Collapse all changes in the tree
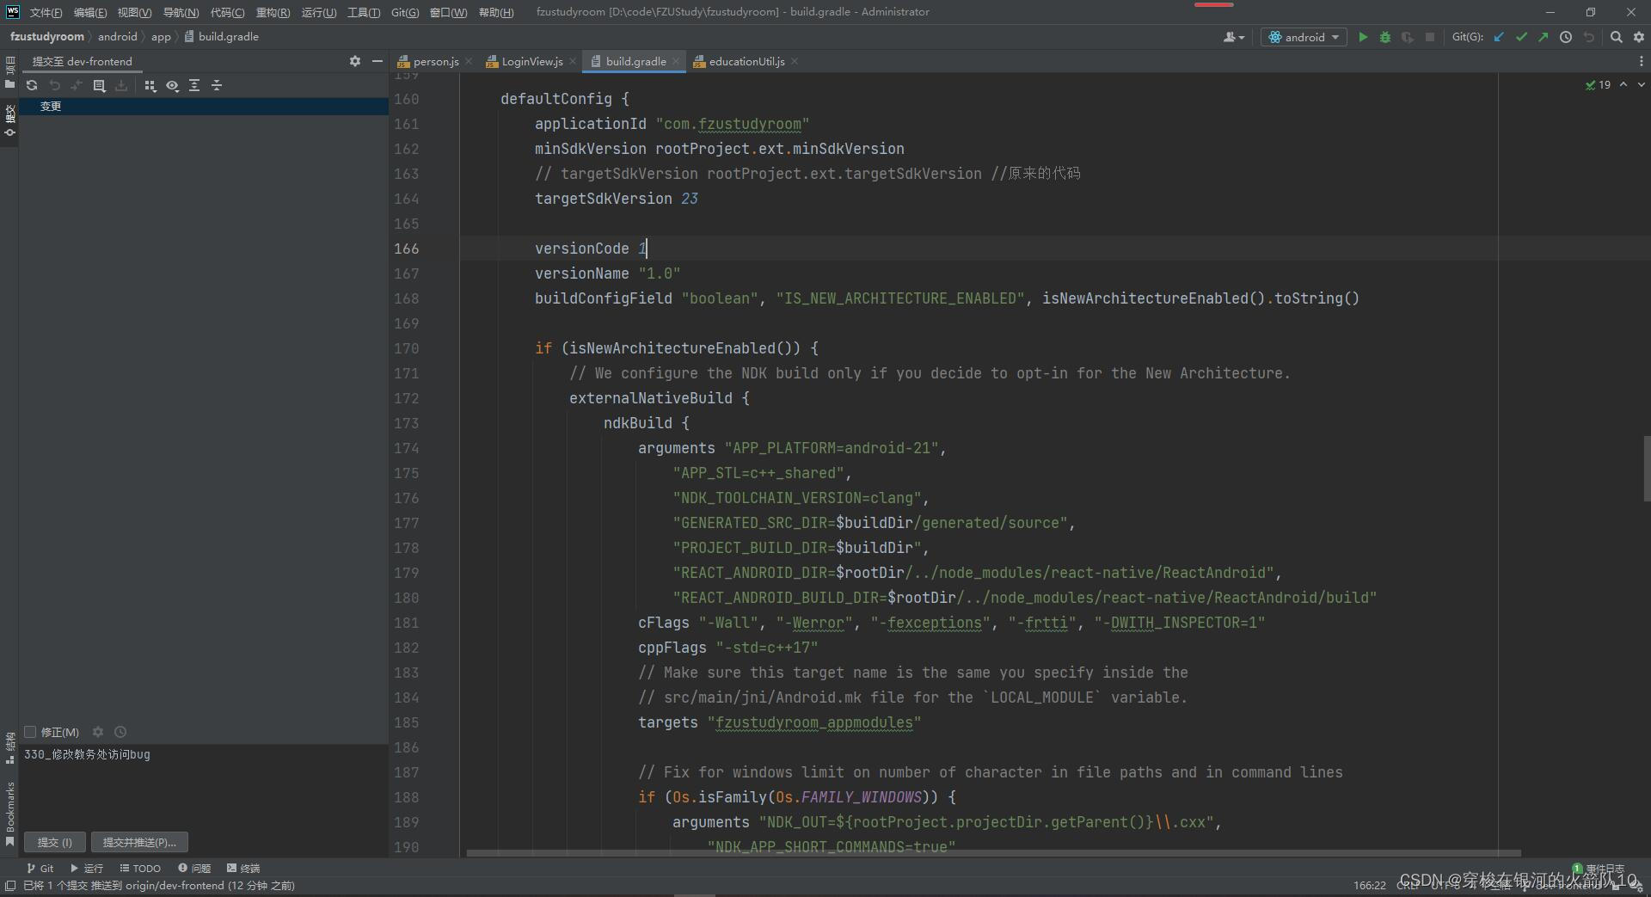This screenshot has height=897, width=1651. coord(217,85)
